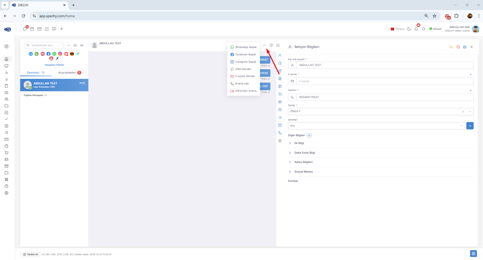483x260 pixels.
Task: Filter chats by video call channel icon
Action: pyautogui.click(x=43, y=54)
